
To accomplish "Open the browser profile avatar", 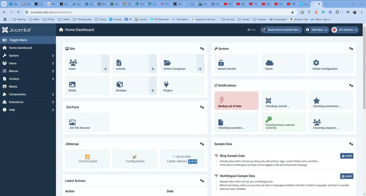I will point(355,12).
